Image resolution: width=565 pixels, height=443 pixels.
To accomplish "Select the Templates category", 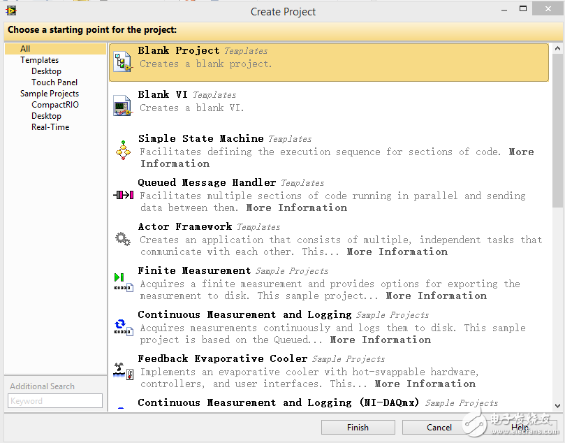I will point(39,60).
